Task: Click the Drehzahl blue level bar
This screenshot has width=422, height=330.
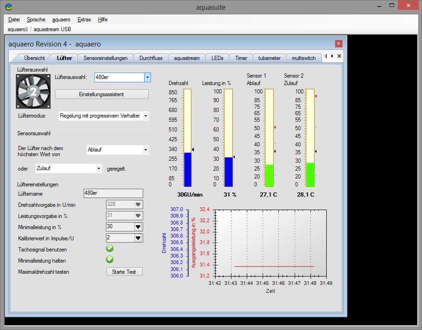Action: (x=188, y=170)
